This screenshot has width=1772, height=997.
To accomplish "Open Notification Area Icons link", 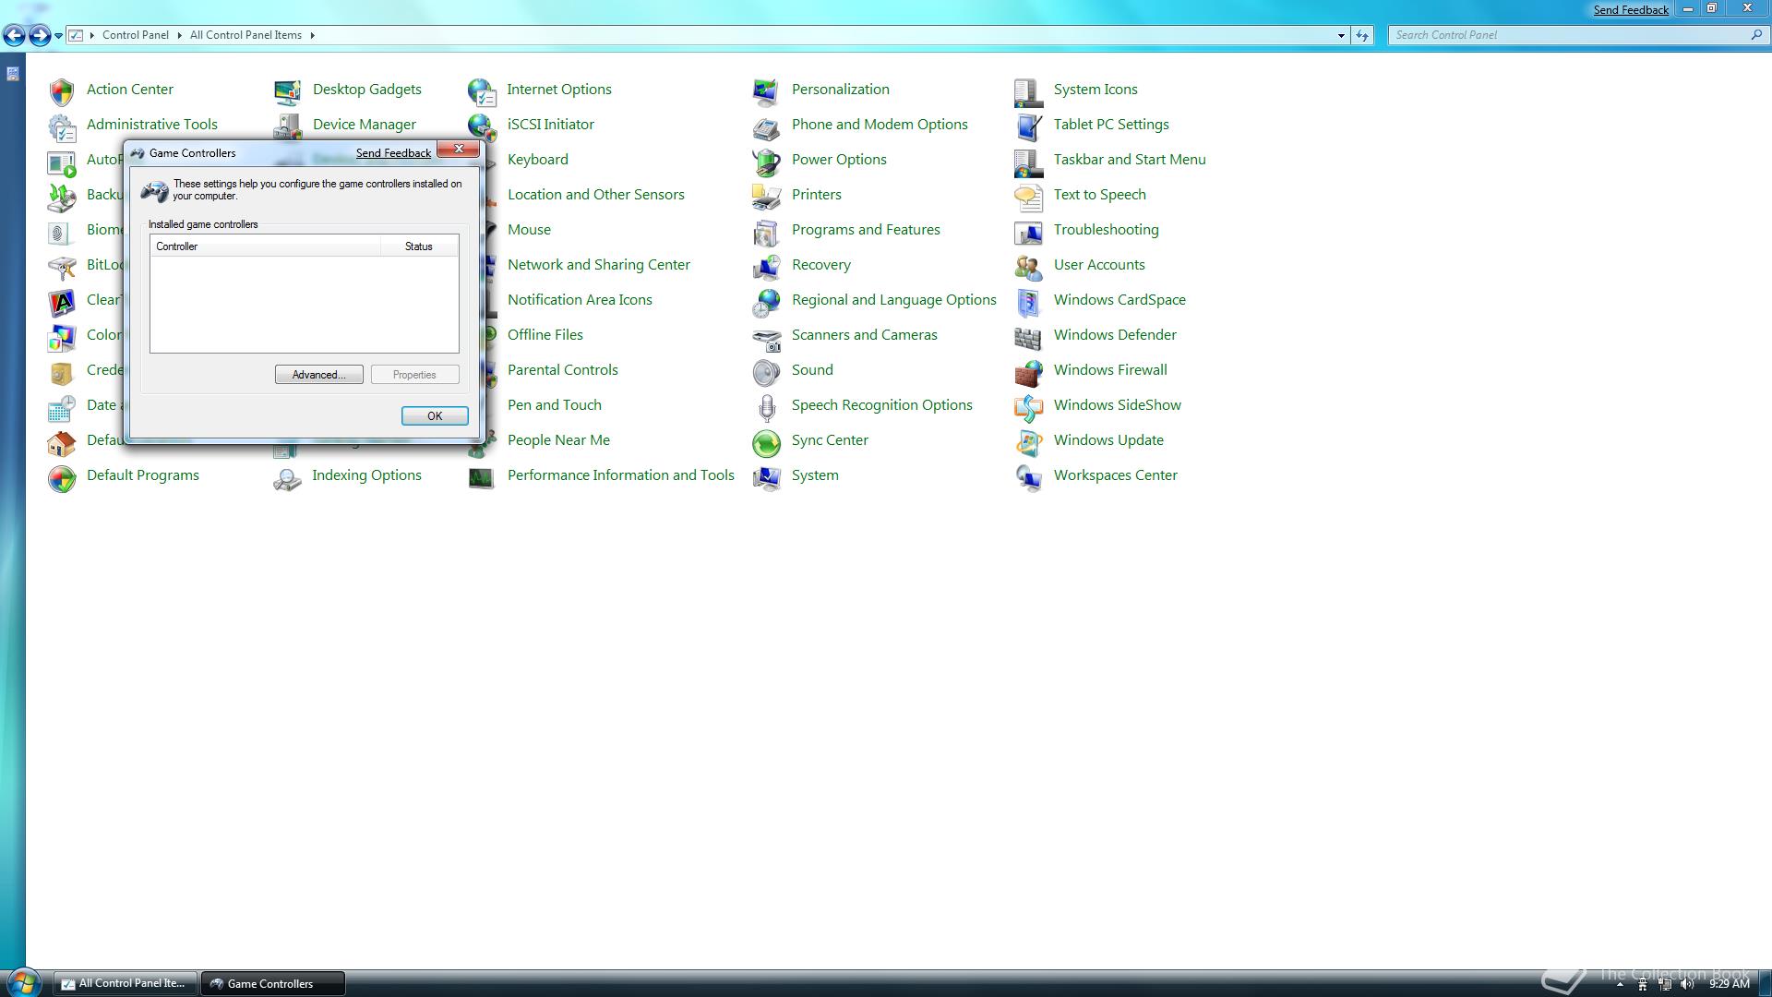I will pyautogui.click(x=580, y=300).
